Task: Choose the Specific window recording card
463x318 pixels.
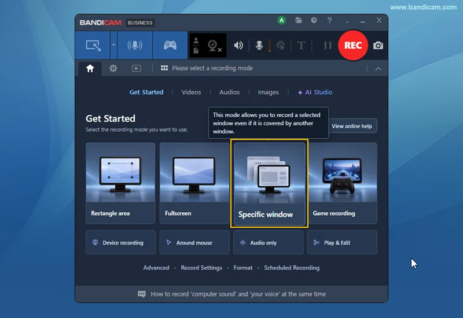Action: point(269,183)
